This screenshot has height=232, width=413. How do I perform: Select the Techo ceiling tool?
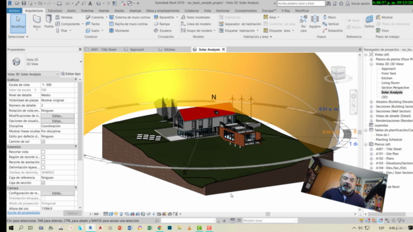[93, 24]
